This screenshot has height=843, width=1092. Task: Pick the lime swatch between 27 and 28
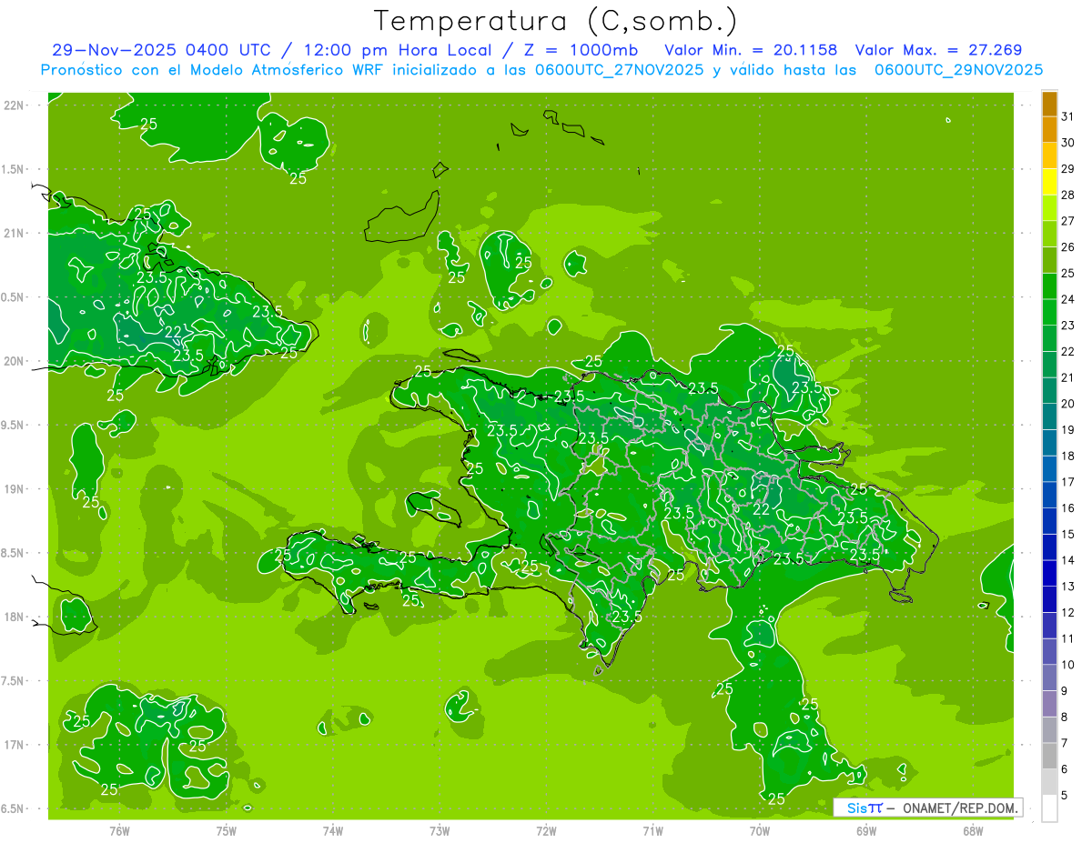click(x=1049, y=208)
